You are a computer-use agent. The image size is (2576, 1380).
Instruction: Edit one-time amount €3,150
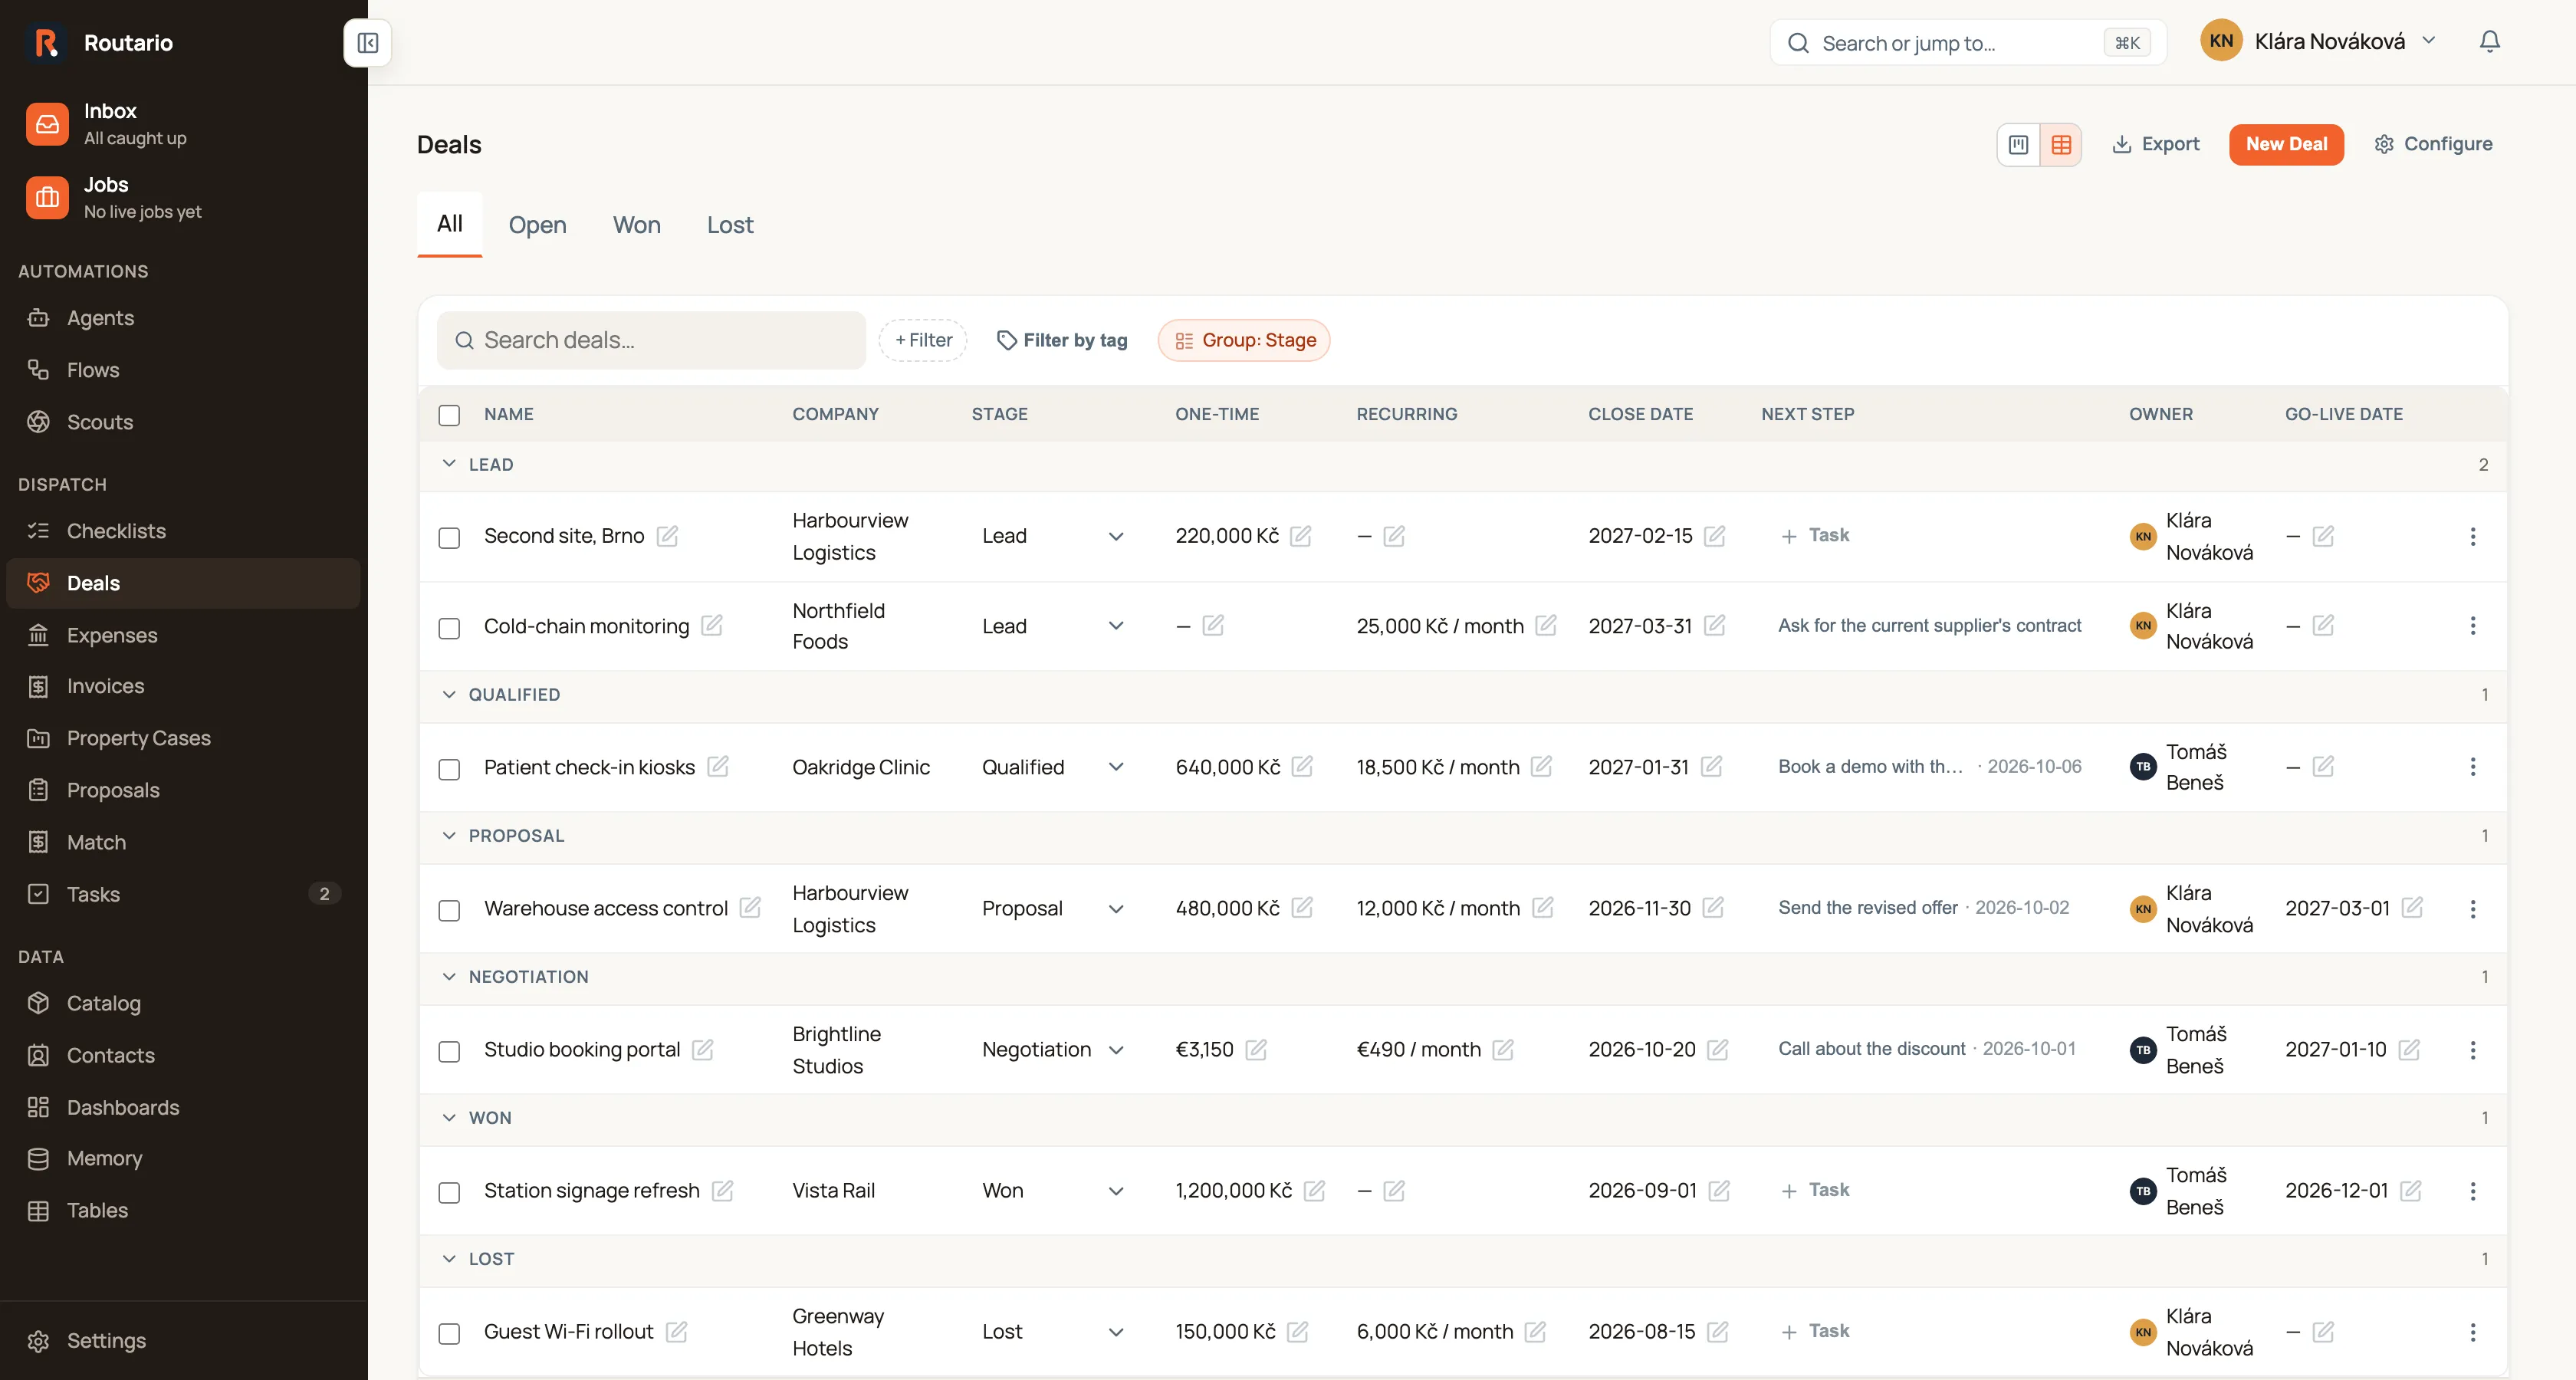click(1256, 1049)
